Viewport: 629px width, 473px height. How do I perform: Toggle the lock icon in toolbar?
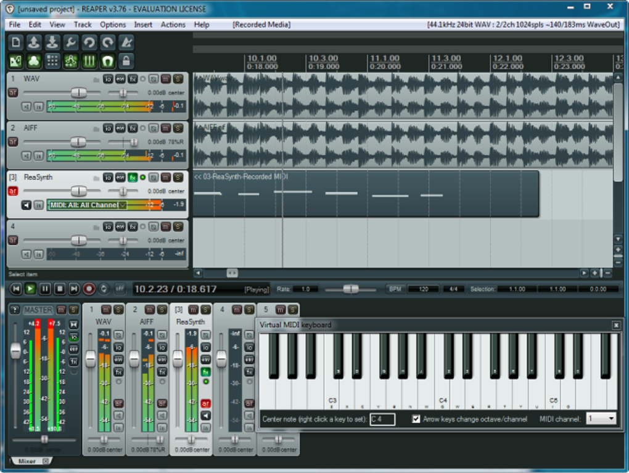(x=126, y=61)
